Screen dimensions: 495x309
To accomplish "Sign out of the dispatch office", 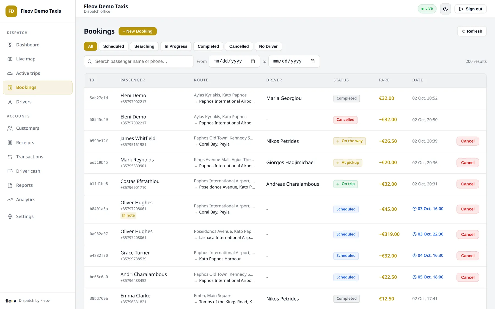I will click(470, 9).
